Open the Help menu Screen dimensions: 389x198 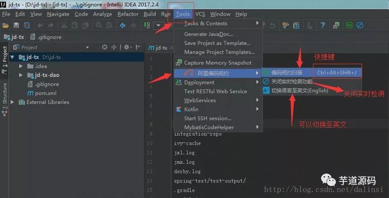pos(241,14)
